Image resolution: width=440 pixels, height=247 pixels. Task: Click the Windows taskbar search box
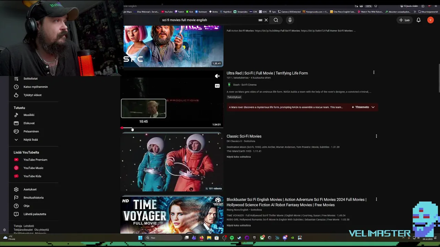(x=163, y=238)
